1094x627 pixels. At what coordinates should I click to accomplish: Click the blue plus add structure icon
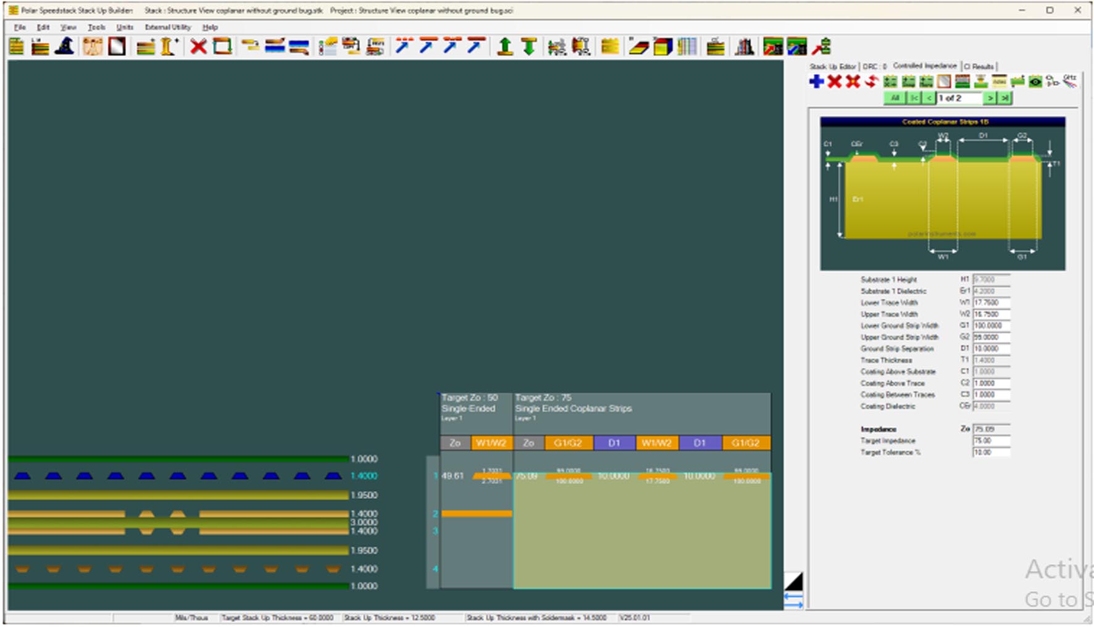coord(816,81)
